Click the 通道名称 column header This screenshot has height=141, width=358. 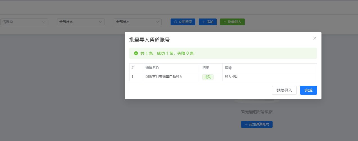171,68
